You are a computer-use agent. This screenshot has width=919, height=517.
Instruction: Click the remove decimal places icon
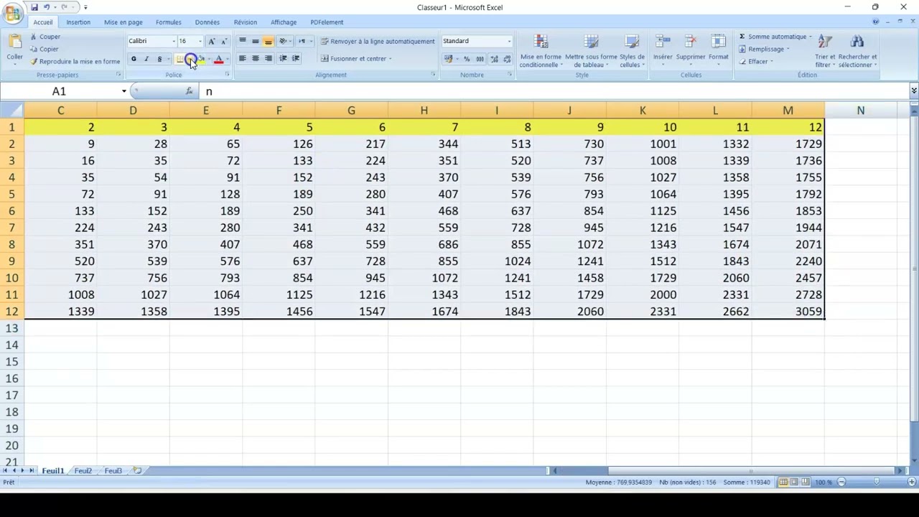507,59
